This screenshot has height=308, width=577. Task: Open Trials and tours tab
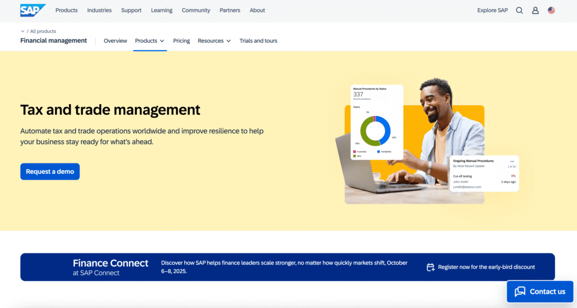(258, 41)
